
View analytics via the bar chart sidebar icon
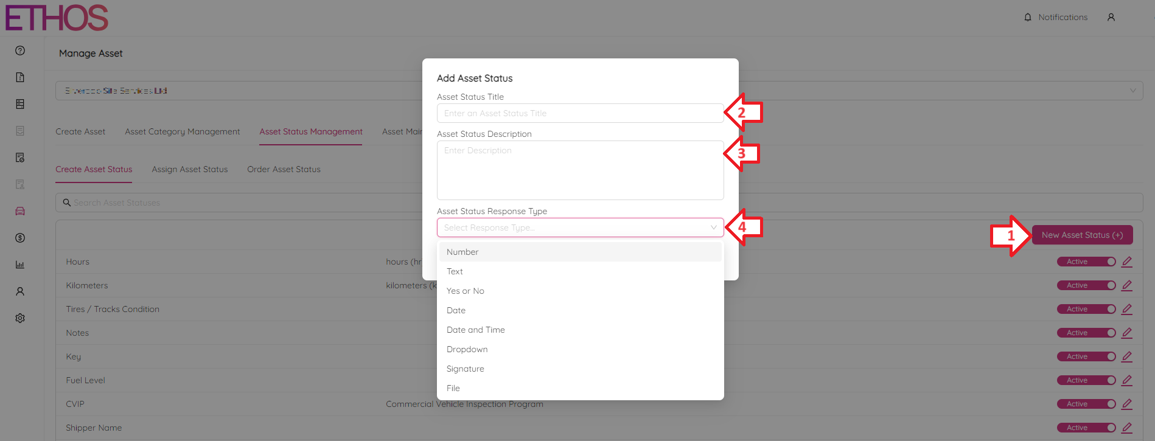click(20, 265)
